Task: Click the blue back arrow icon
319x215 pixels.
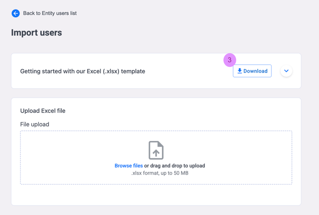Action: [x=16, y=13]
